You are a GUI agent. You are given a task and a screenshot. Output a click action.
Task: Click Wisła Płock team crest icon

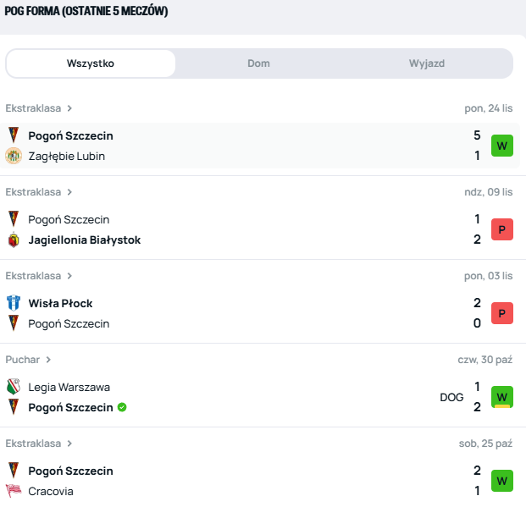[14, 303]
